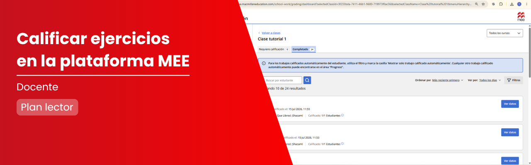Click the 'Ordenar por' label

[423, 80]
